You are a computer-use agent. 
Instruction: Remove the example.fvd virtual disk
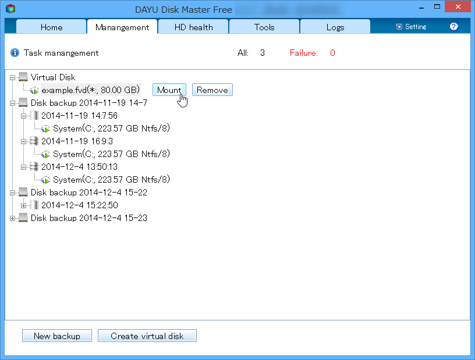point(212,90)
